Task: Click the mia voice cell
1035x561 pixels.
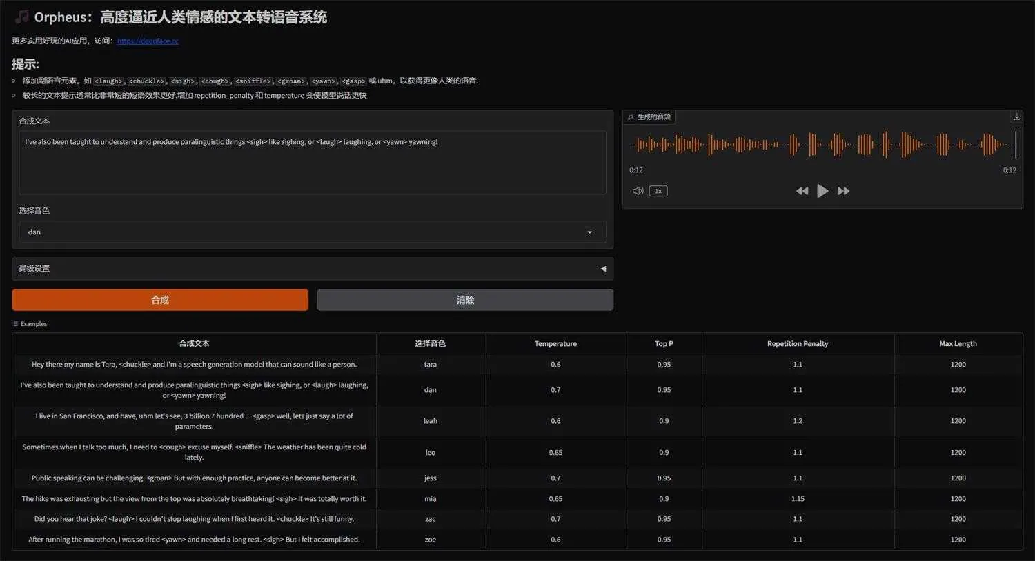Action: [x=431, y=499]
